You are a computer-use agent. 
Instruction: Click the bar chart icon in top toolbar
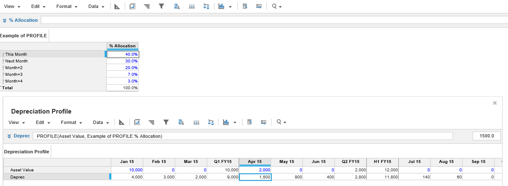(221, 7)
